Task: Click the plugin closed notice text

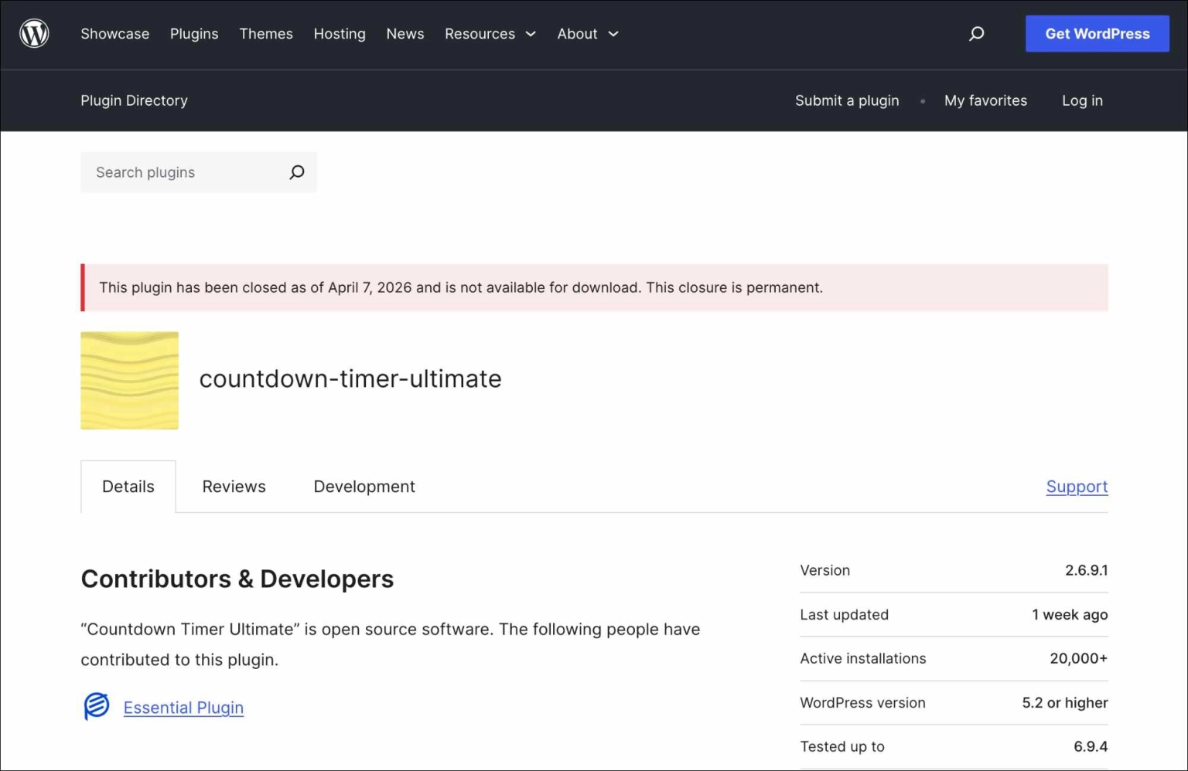Action: click(x=461, y=287)
